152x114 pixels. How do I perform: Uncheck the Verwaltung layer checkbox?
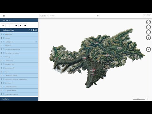[x=4, y=34]
